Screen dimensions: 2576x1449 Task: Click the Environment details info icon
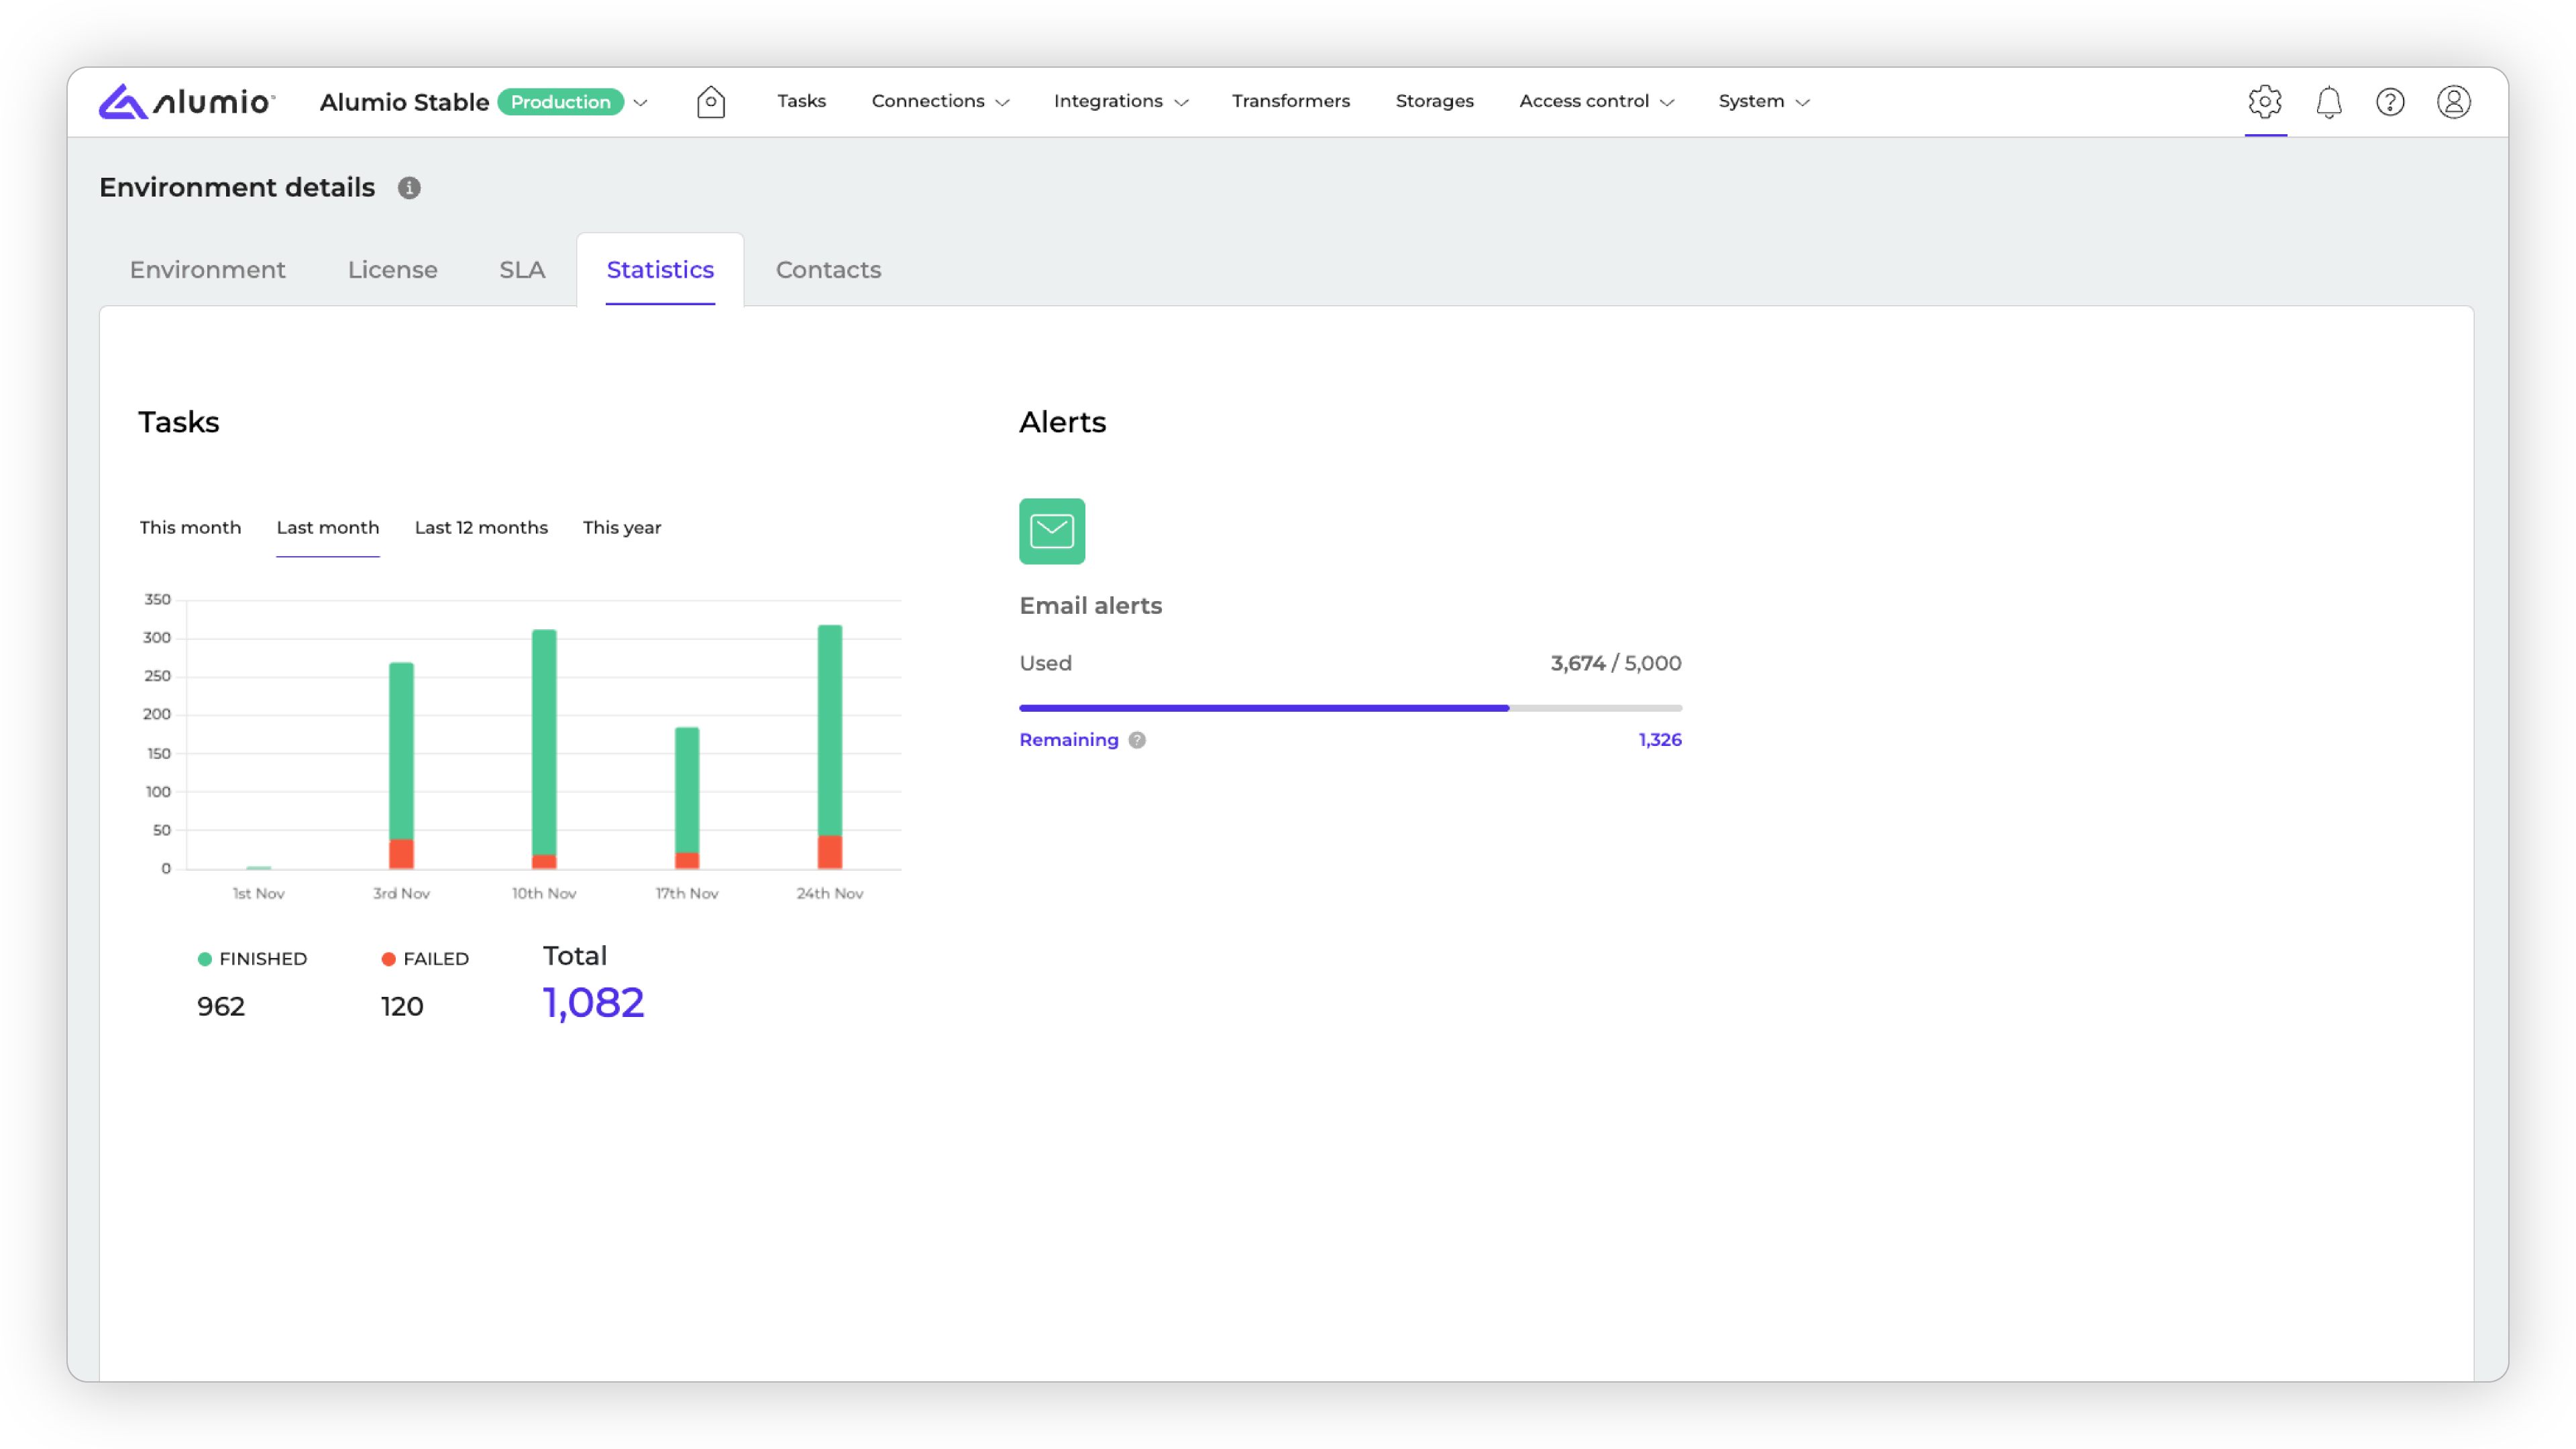pos(409,188)
